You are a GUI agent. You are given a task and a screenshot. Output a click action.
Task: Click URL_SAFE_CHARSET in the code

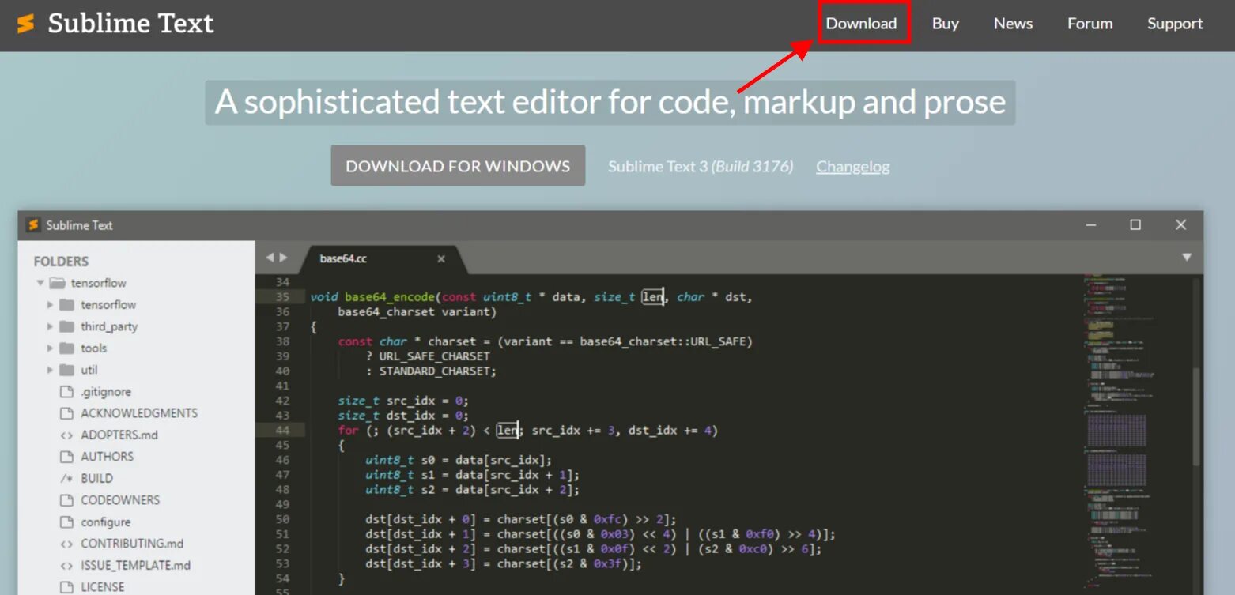[434, 356]
